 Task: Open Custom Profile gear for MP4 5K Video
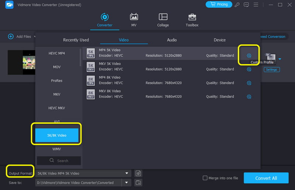(249, 55)
